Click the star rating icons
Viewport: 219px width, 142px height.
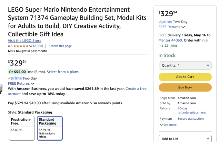(21, 46)
